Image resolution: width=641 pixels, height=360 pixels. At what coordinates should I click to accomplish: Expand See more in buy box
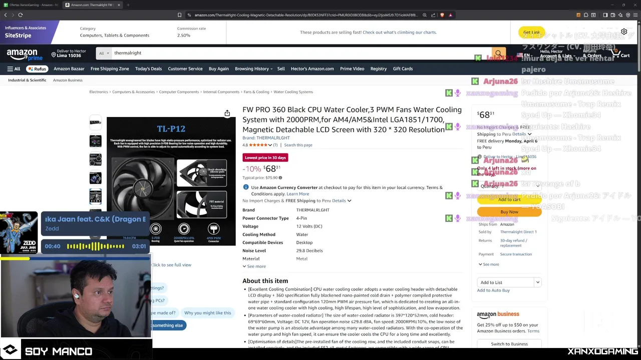(489, 264)
